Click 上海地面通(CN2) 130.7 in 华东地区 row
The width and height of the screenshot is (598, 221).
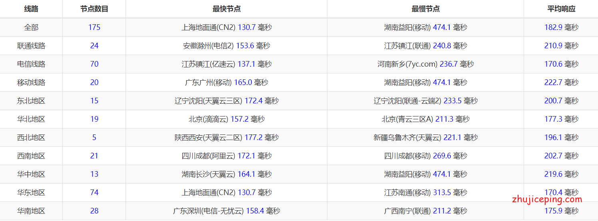coord(227,193)
